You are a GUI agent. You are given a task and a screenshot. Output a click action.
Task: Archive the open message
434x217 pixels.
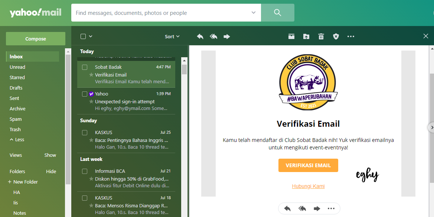[x=291, y=36]
